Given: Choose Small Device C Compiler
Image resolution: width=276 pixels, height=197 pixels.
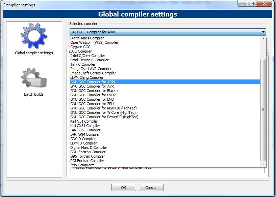Looking at the screenshot, I should 165,60.
